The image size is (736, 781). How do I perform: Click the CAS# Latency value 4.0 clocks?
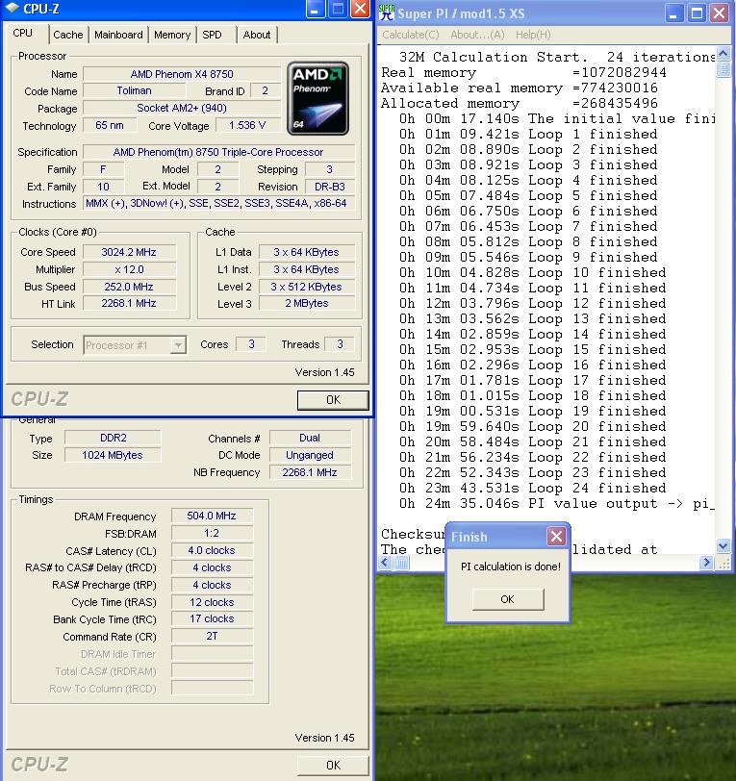click(x=212, y=550)
